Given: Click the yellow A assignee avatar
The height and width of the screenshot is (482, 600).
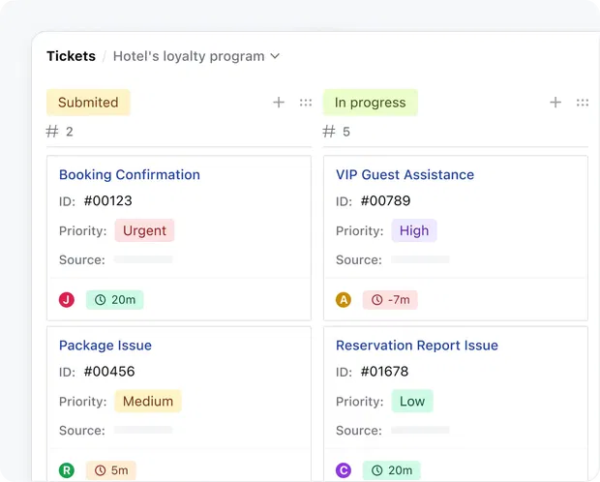Looking at the screenshot, I should pyautogui.click(x=344, y=300).
